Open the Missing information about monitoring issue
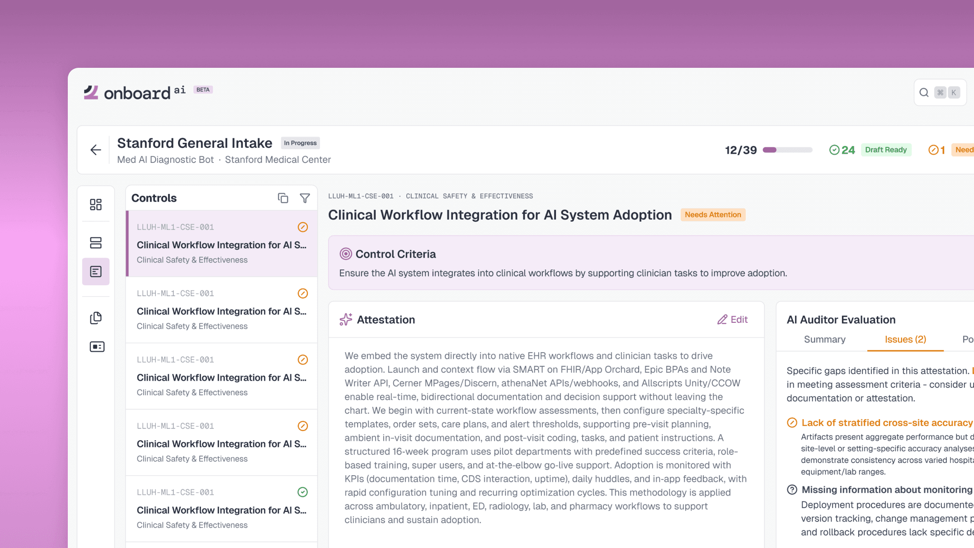 coord(886,490)
